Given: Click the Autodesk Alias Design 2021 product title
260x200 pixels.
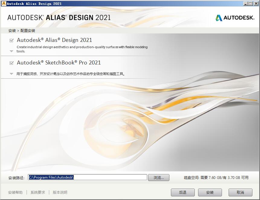Looking at the screenshot, I should (x=54, y=40).
